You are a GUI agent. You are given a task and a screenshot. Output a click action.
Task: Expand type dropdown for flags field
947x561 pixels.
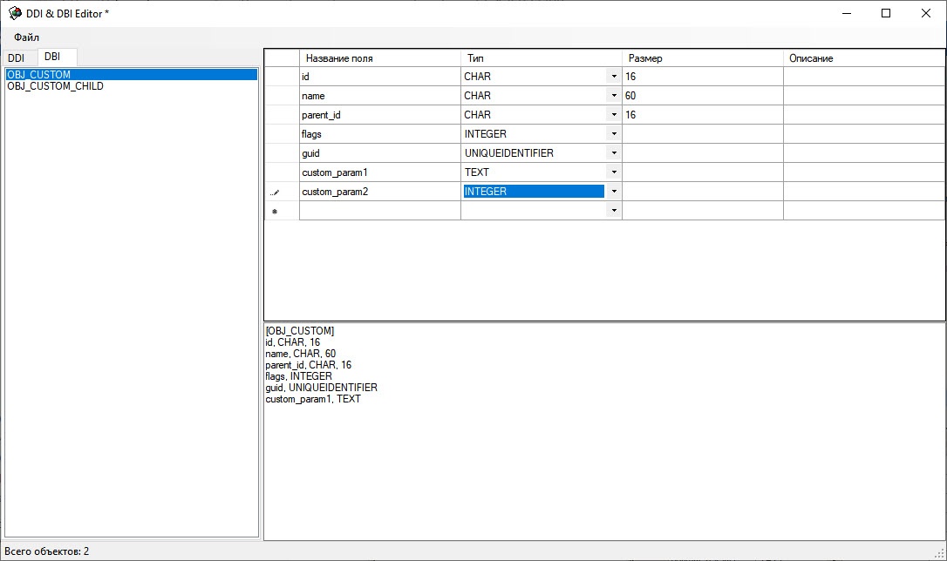click(x=614, y=134)
